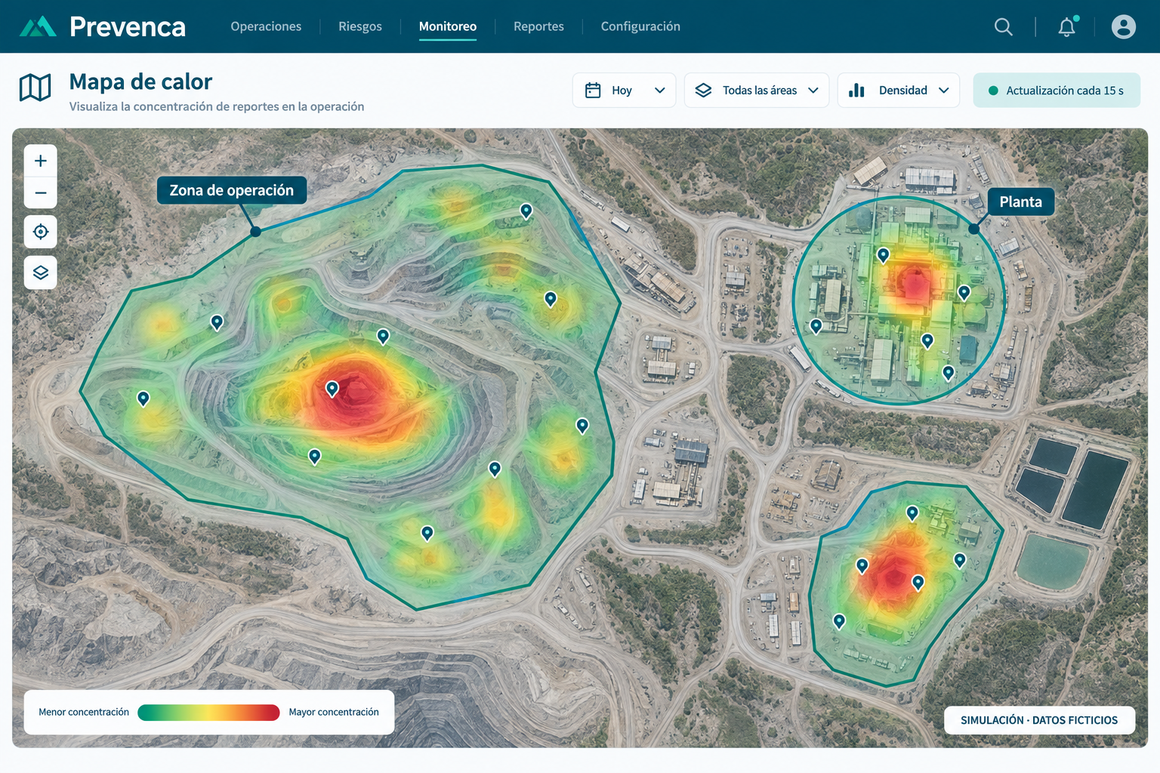Click the Zona de operación map label
Image resolution: width=1160 pixels, height=773 pixels.
click(x=232, y=190)
